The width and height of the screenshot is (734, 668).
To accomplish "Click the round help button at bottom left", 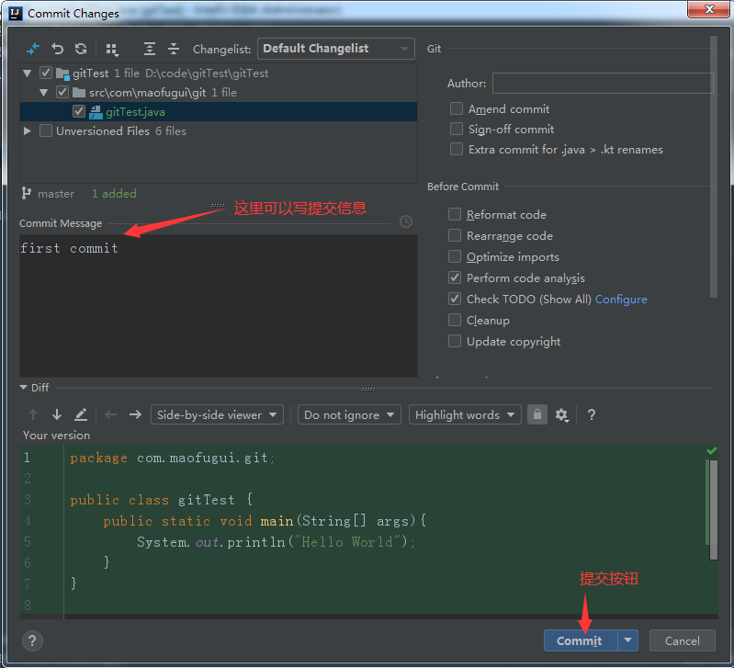I will point(32,640).
